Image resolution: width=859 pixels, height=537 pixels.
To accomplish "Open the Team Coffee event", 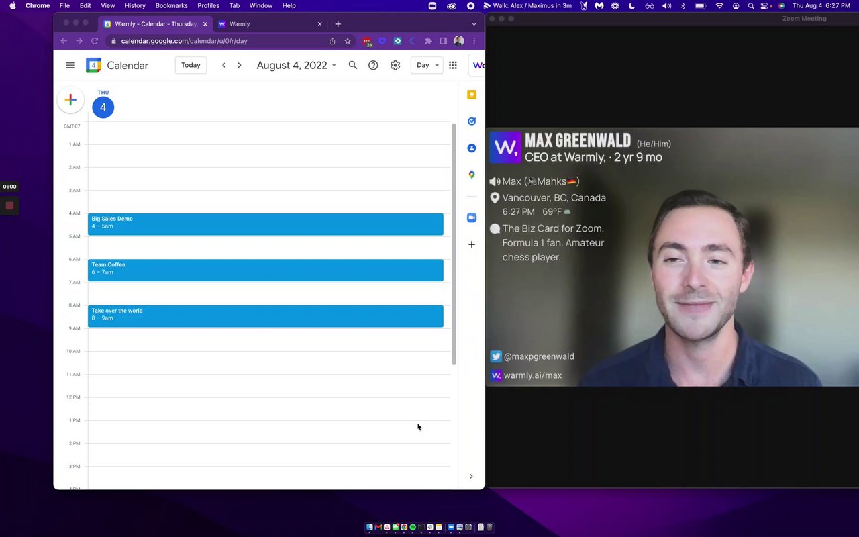I will click(x=266, y=270).
